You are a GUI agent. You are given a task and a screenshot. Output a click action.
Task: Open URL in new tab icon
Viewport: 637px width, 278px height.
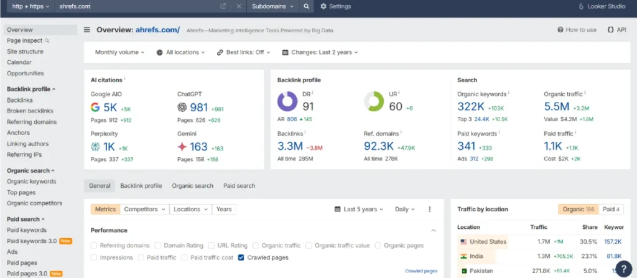pyautogui.click(x=223, y=6)
